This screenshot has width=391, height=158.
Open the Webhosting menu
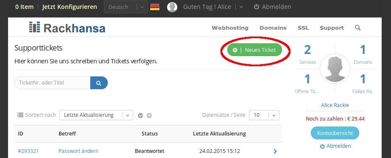pyautogui.click(x=230, y=28)
